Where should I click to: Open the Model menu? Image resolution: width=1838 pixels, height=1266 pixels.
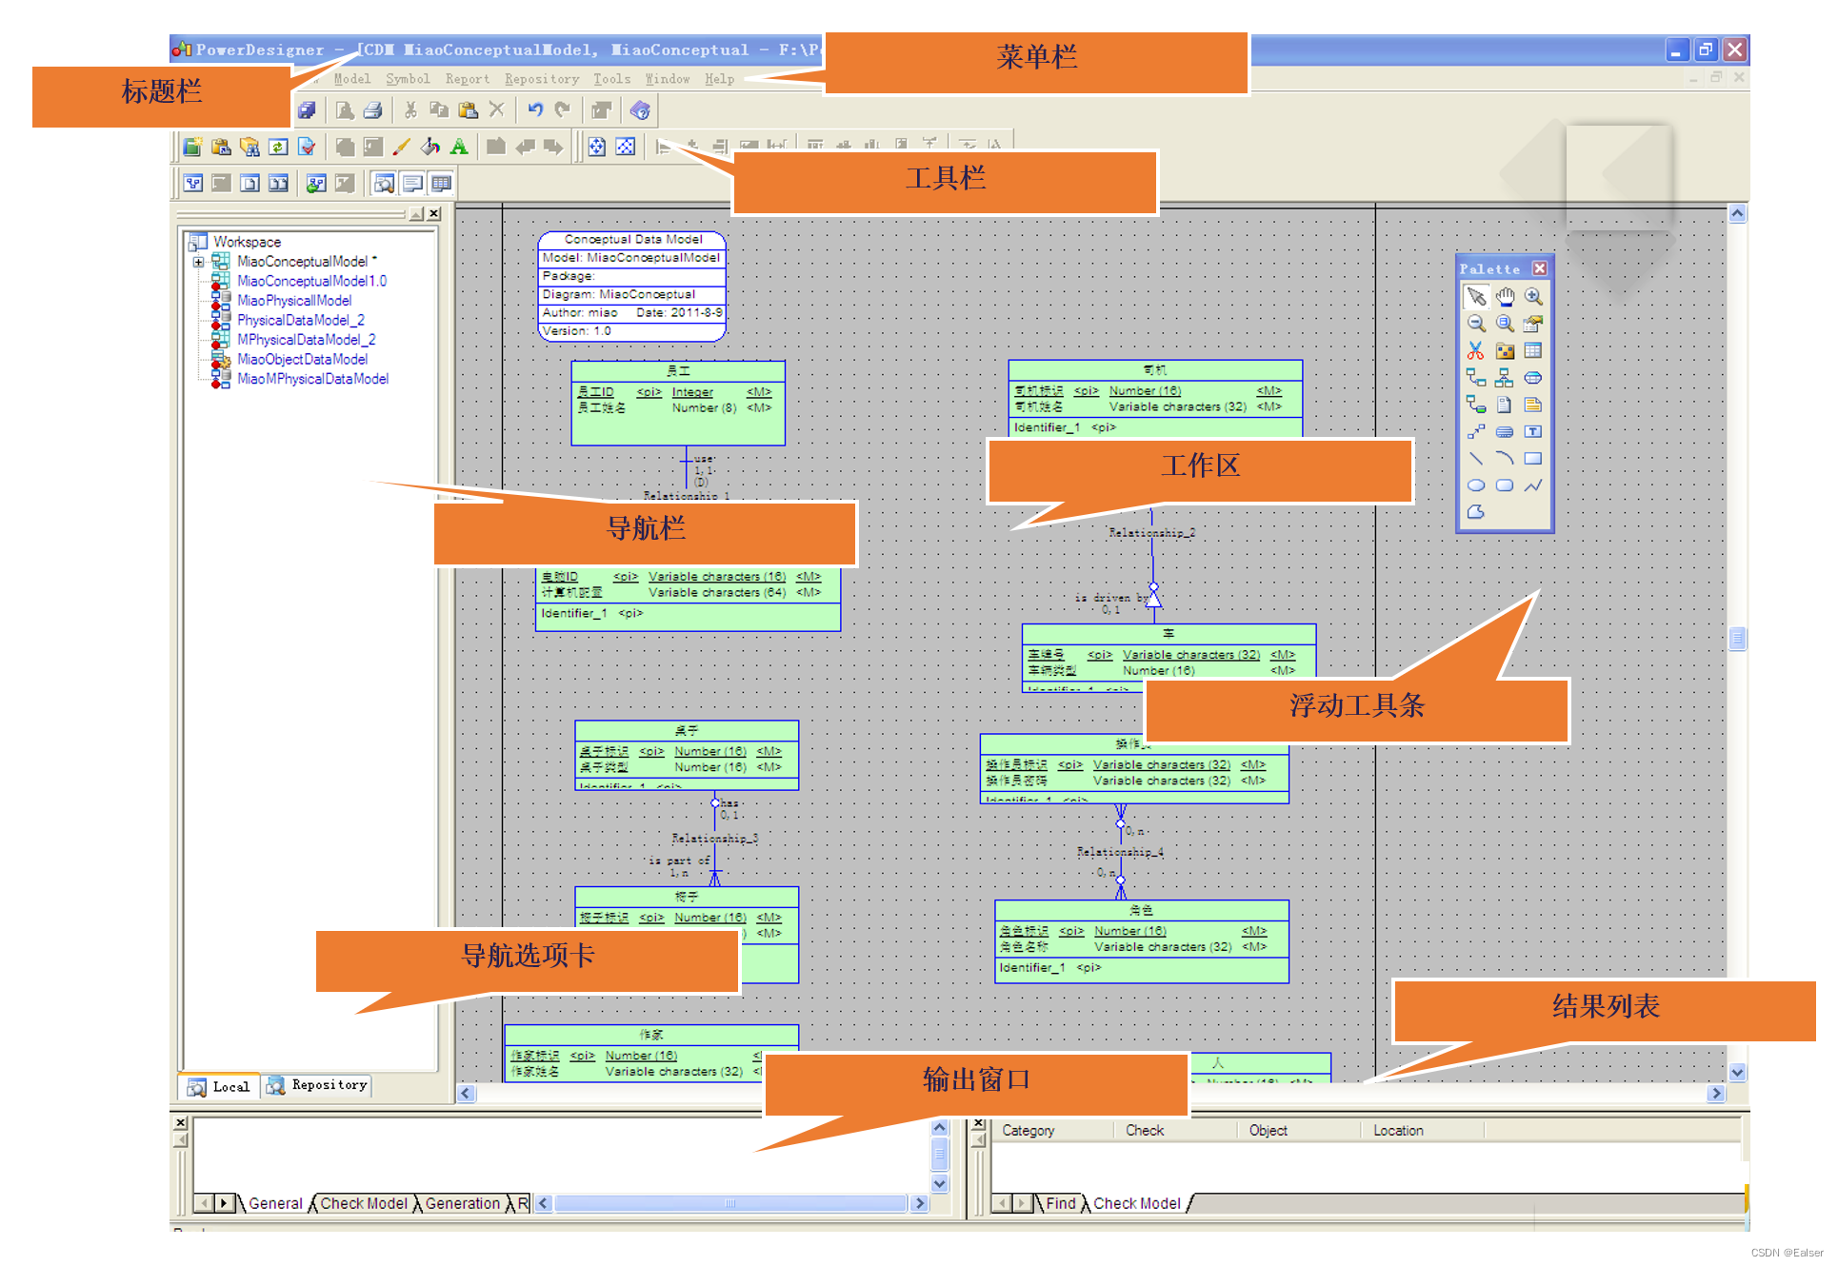(351, 79)
